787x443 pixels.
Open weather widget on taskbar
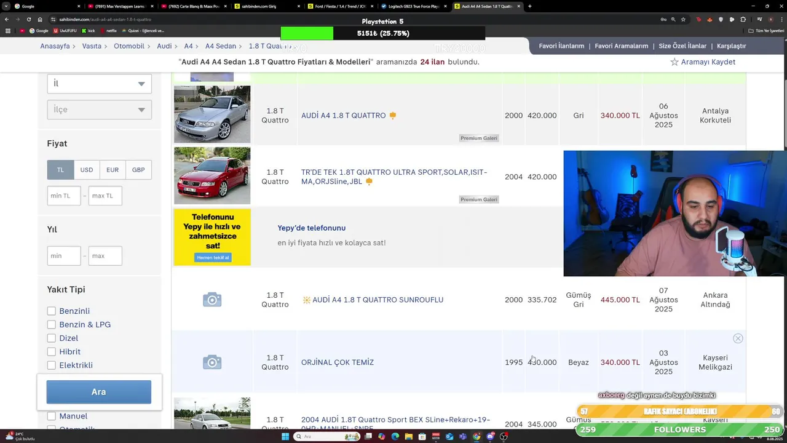pos(20,436)
